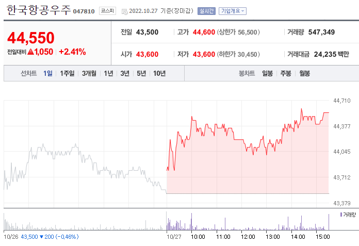This screenshot has width=359, height=246.
Task: Select the 3개월 line chart tab
Action: pyautogui.click(x=89, y=73)
